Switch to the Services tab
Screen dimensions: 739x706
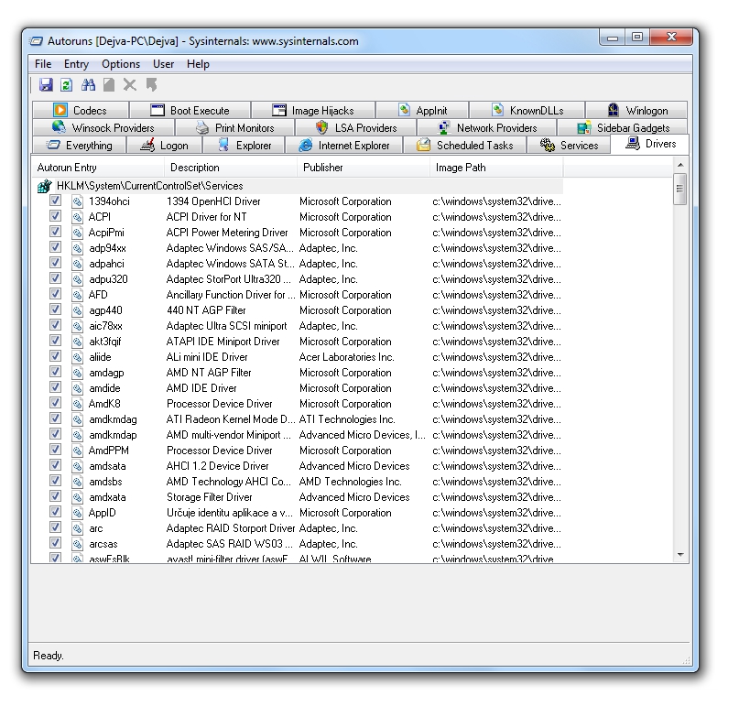(x=569, y=146)
